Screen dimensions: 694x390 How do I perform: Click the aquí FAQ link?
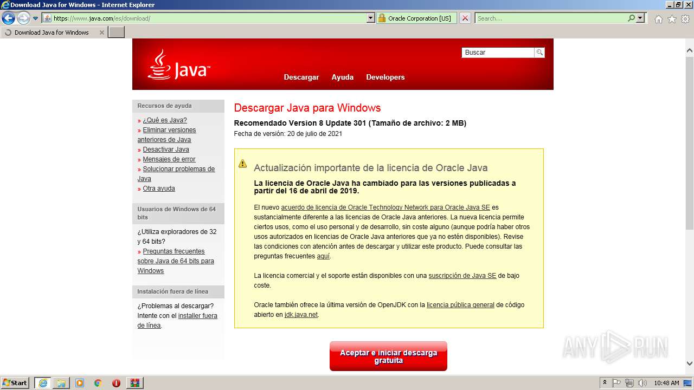pos(323,256)
